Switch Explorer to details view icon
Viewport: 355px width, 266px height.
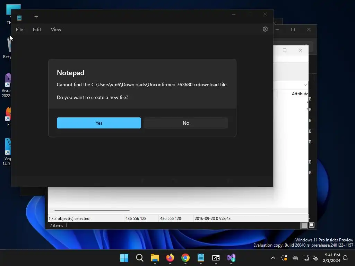point(304,225)
